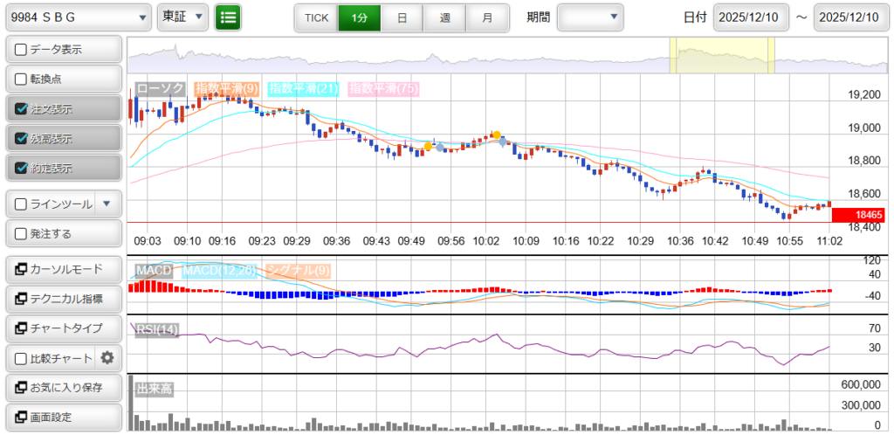
Task: Open 画面設定 screen settings
Action: point(63,417)
